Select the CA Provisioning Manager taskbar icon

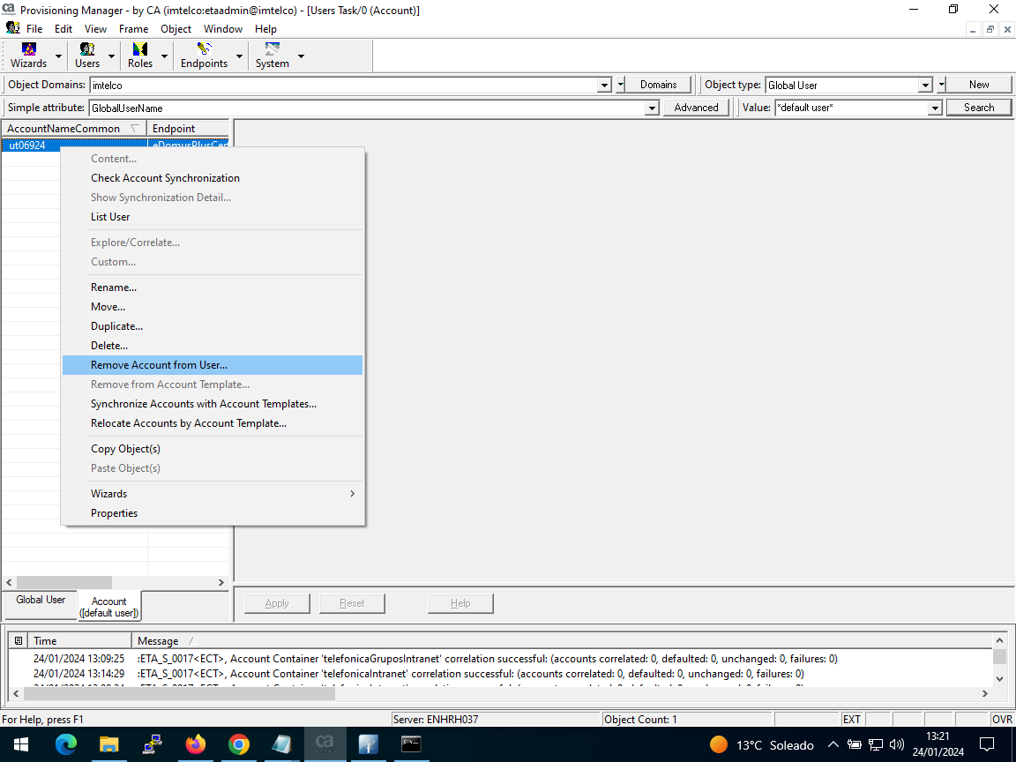[325, 743]
